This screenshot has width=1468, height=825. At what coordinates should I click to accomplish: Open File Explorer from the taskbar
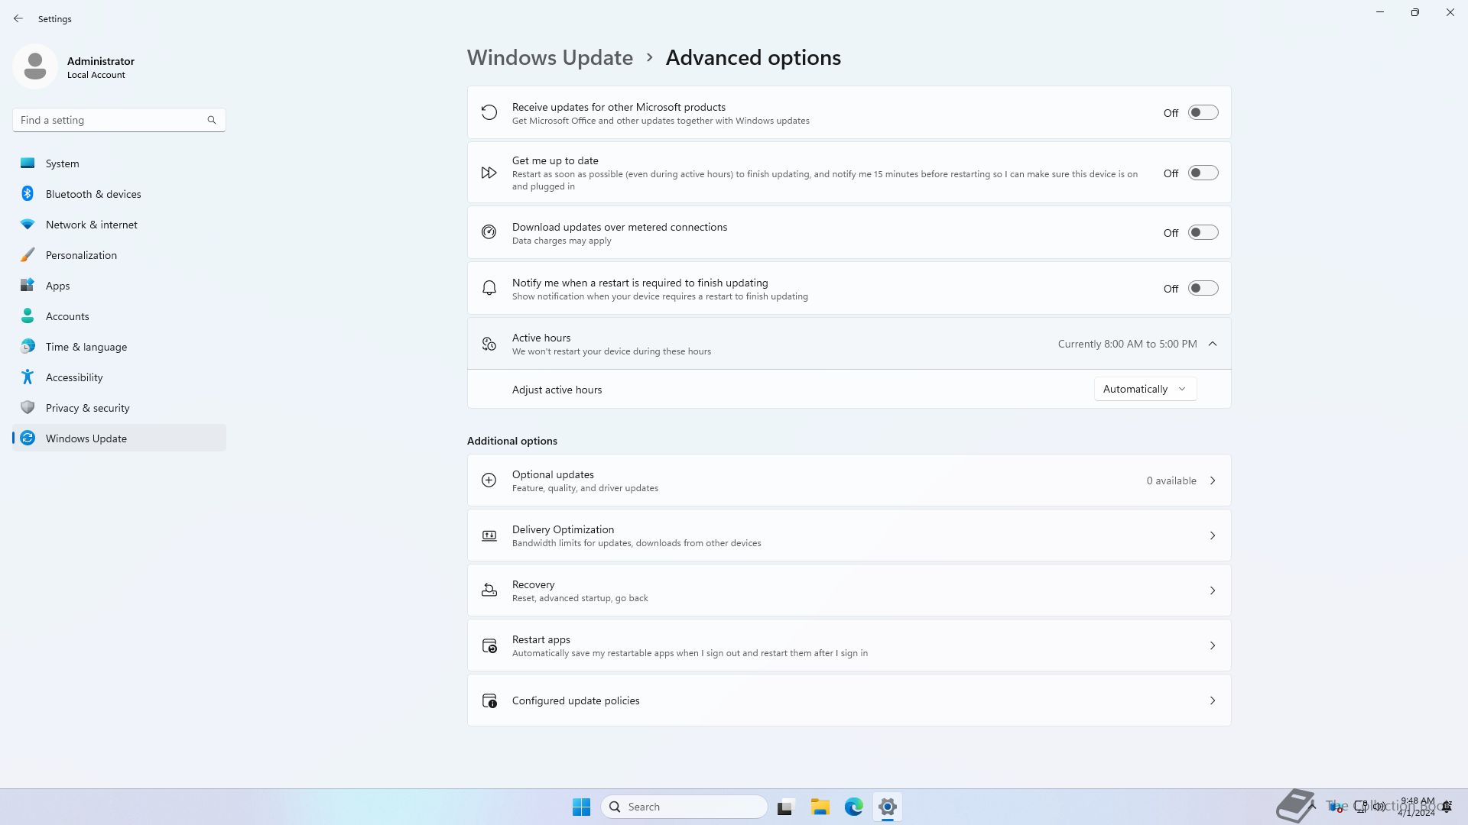pyautogui.click(x=820, y=807)
